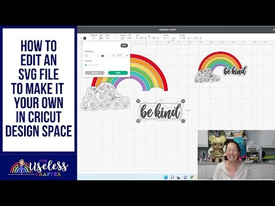
Task: Click the webcam video overlay
Action: pyautogui.click(x=236, y=154)
